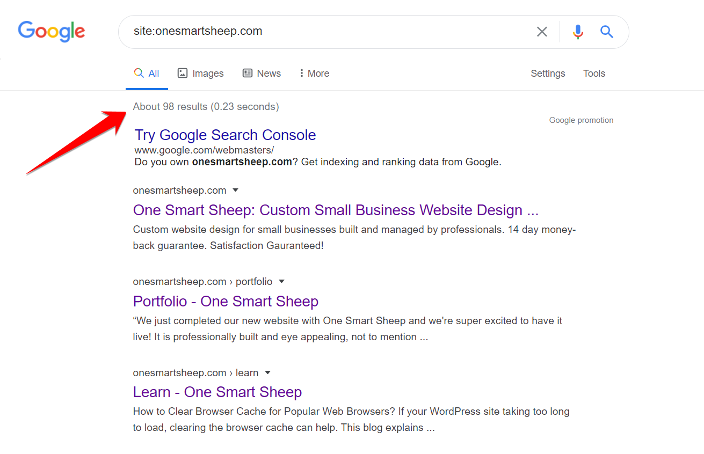
Task: Click the three-dot More icon
Action: tap(301, 74)
